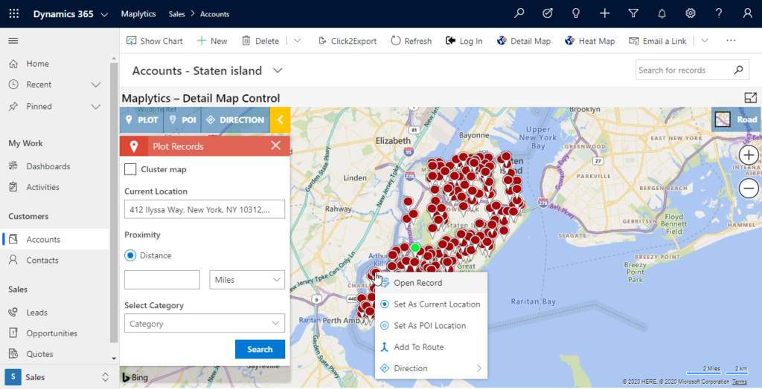Click Email a Link command
This screenshot has width=762, height=389.
(x=658, y=41)
